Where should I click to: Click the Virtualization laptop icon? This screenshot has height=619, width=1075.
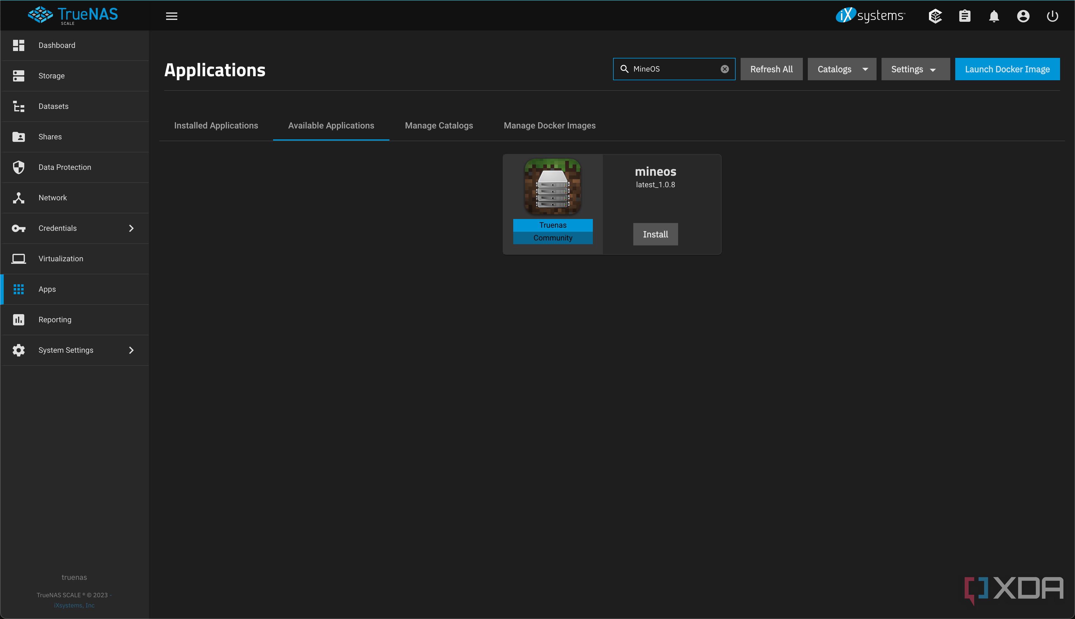click(19, 259)
